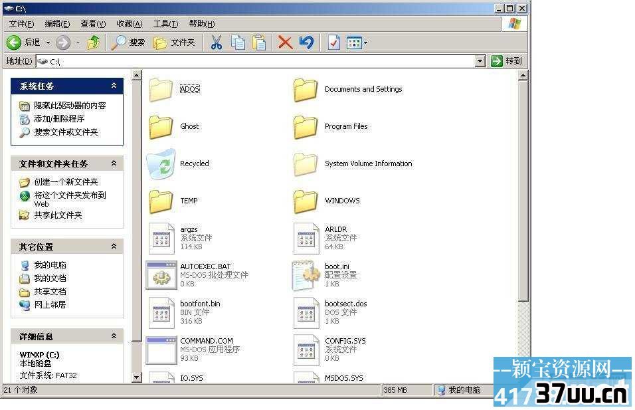The width and height of the screenshot is (635, 410).
Task: Click the Back arrow button
Action: pos(14,42)
